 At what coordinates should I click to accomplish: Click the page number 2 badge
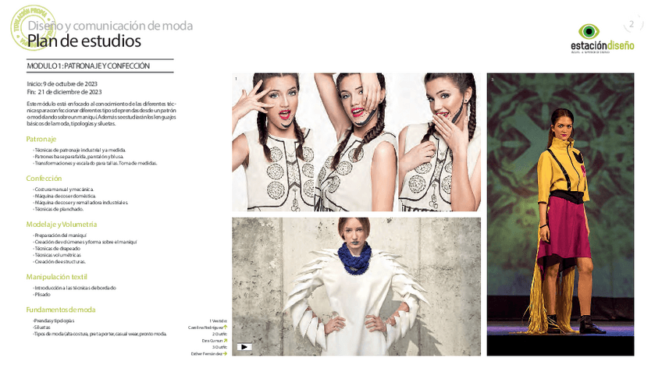coord(632,24)
